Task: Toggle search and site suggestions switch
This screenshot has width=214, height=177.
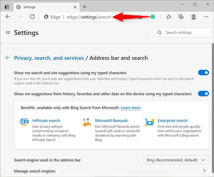Action: point(203,73)
